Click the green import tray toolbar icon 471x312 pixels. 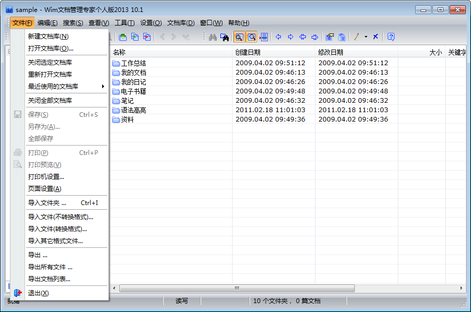click(123, 37)
